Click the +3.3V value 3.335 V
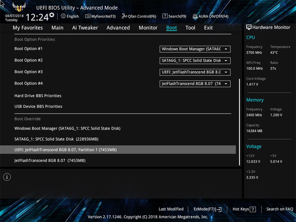The image size is (296, 222). [x=252, y=178]
